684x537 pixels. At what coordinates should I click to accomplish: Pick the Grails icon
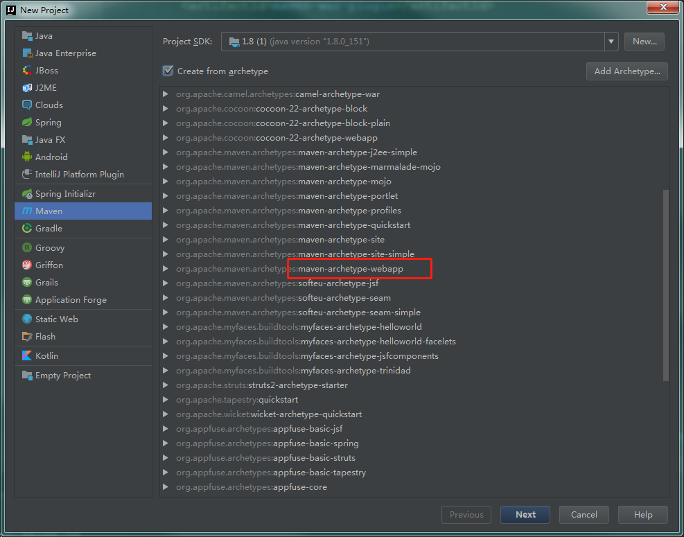point(27,282)
